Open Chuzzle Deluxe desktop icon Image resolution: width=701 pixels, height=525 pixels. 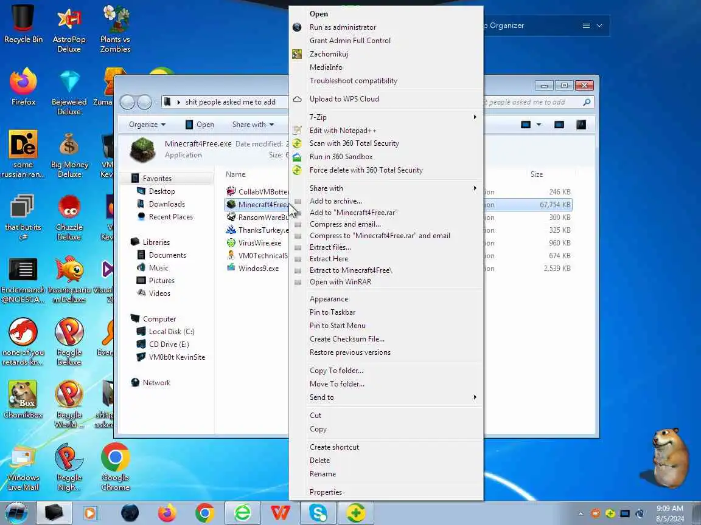pyautogui.click(x=69, y=218)
